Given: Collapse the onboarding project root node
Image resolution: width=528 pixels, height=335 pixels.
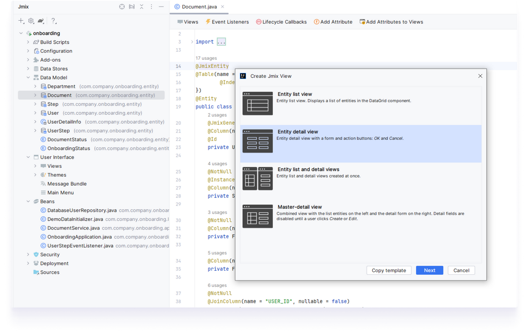Looking at the screenshot, I should pyautogui.click(x=21, y=33).
